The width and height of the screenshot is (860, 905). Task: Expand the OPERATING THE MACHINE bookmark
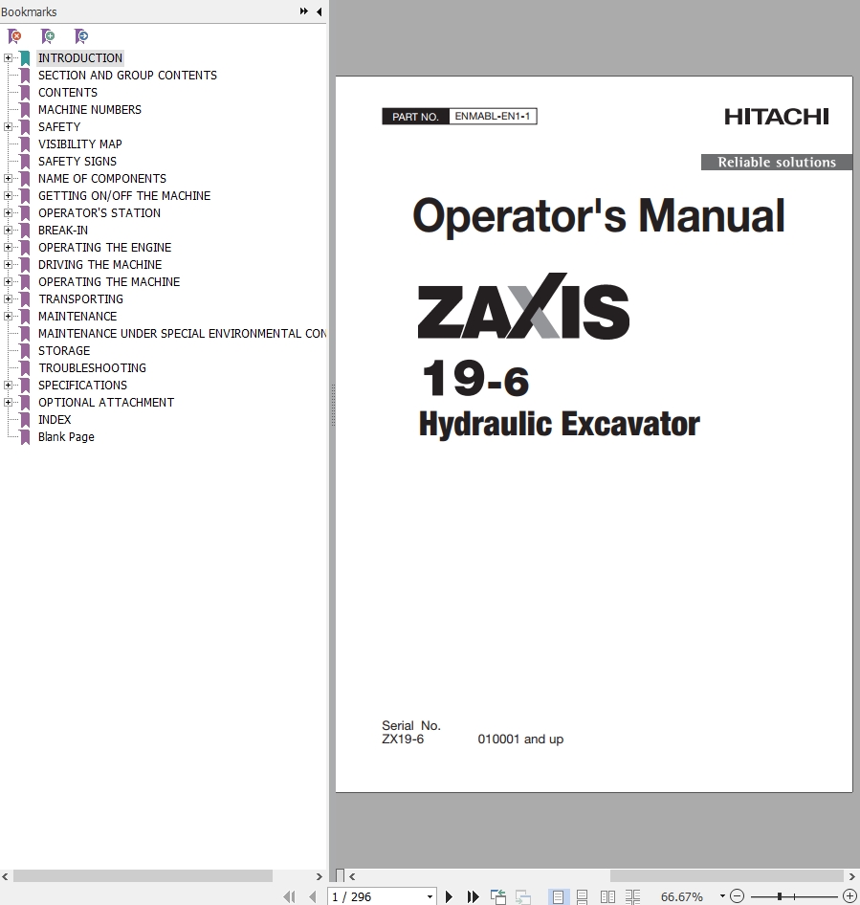point(8,281)
